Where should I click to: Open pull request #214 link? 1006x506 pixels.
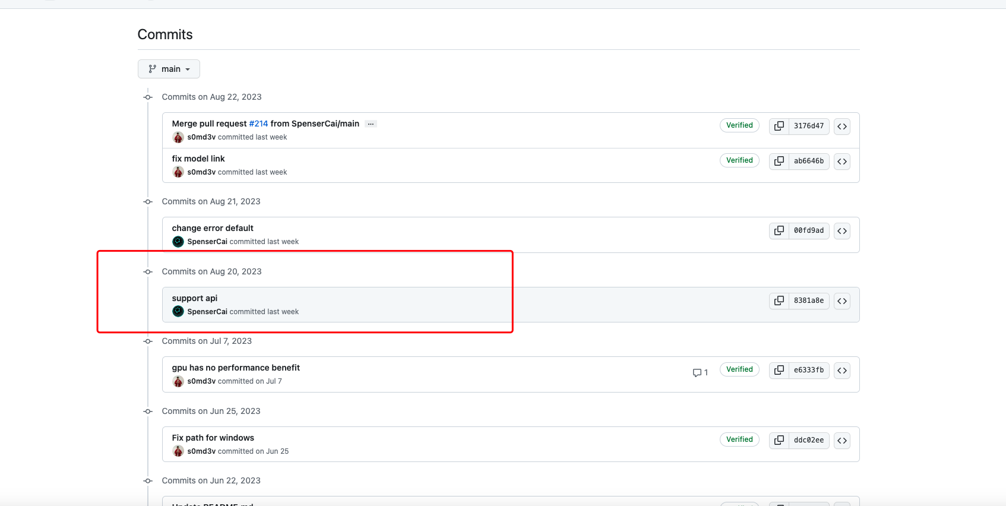point(258,124)
